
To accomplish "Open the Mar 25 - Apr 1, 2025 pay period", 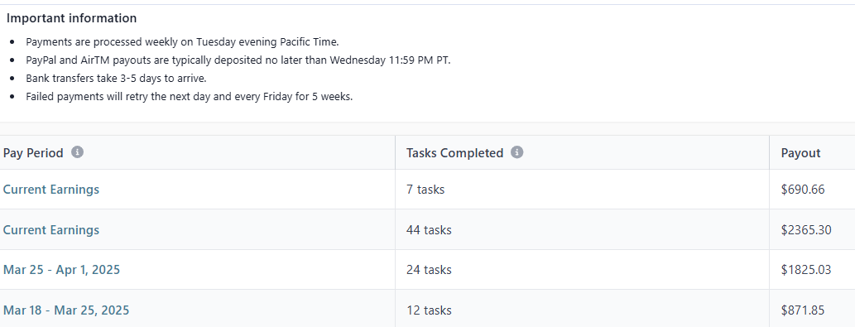I will pos(61,269).
